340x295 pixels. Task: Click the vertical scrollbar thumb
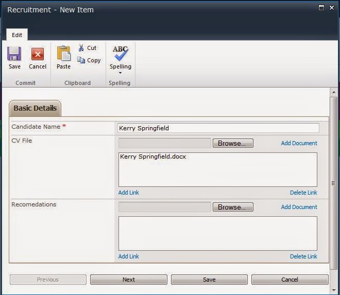tap(334, 183)
